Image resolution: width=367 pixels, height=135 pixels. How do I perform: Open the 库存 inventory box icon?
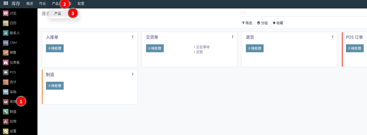6,102
